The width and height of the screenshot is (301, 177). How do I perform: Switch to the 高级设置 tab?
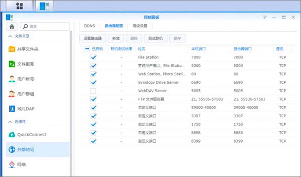pos(140,26)
